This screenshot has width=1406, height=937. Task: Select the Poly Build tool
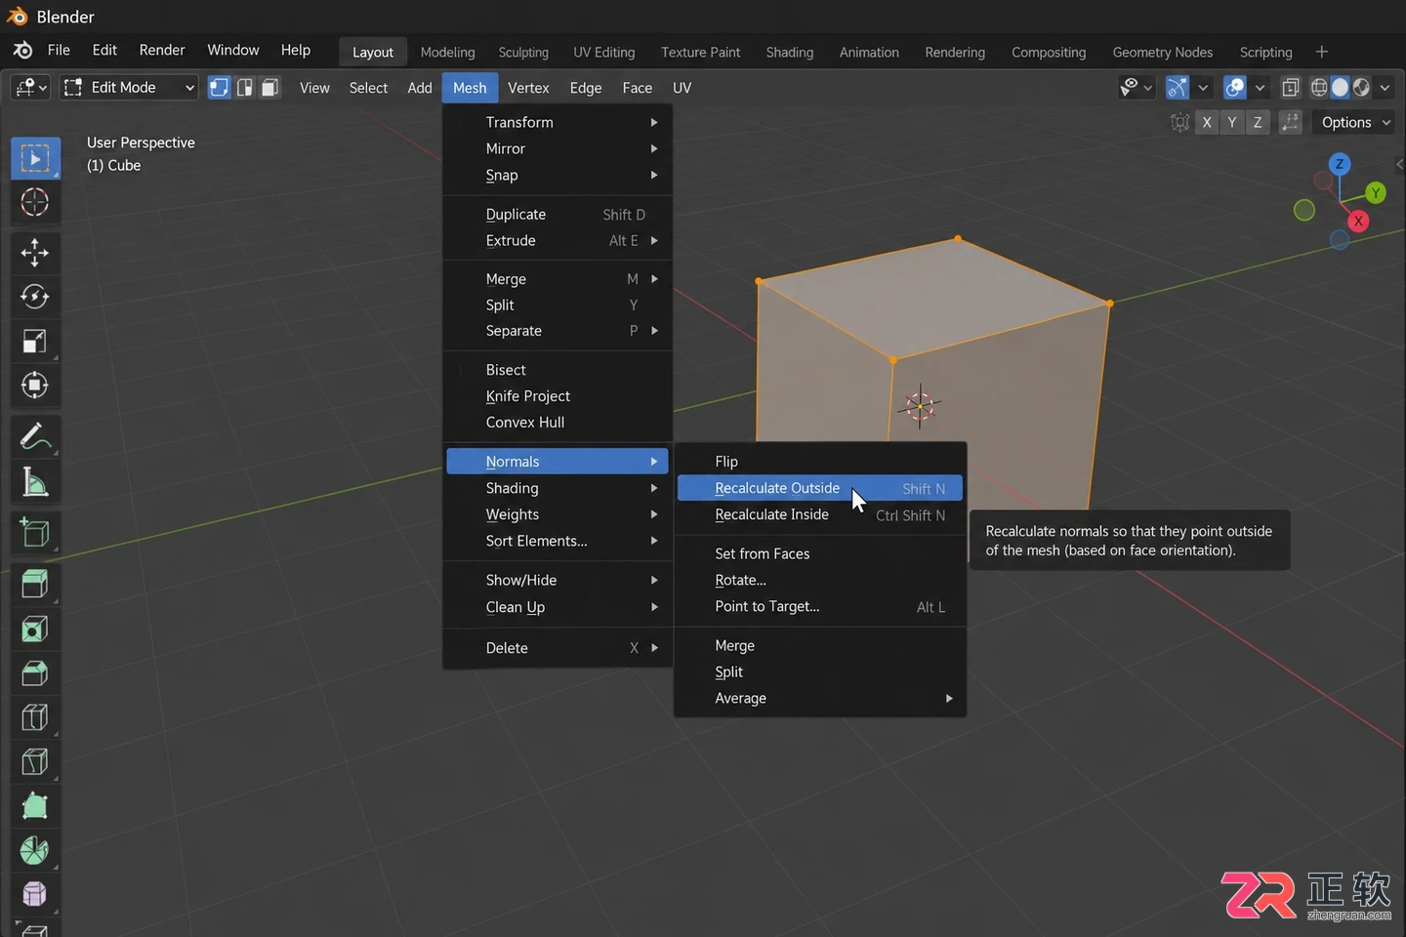point(35,805)
